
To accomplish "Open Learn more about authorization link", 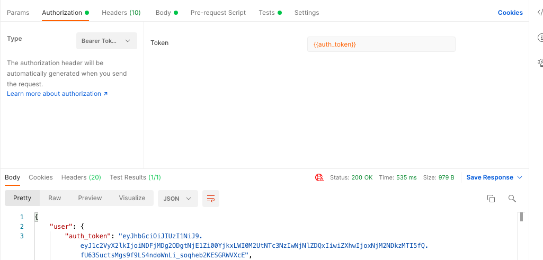I will click(x=57, y=94).
